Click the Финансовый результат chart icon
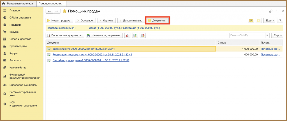Screen dimensions: 287x121 tap(5, 76)
